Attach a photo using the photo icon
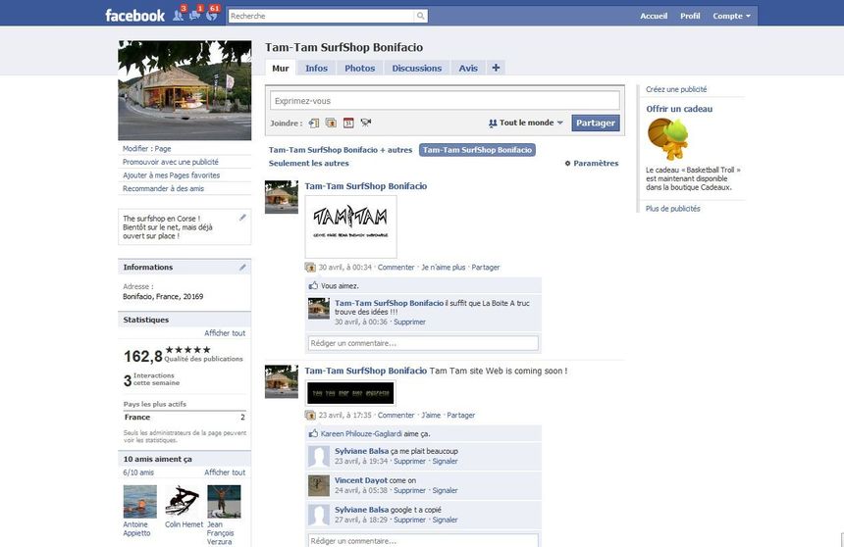This screenshot has height=547, width=844. 331,123
